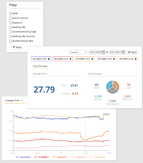Enable the Ranking URL filter
The height and width of the screenshot is (163, 143).
(11, 27)
